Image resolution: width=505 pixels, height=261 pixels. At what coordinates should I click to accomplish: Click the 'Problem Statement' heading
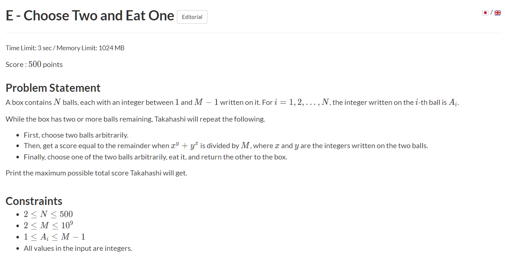pos(53,88)
